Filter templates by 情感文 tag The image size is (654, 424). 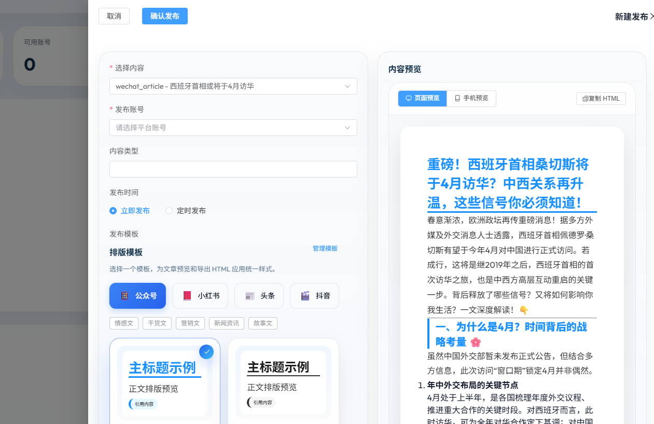coord(124,323)
